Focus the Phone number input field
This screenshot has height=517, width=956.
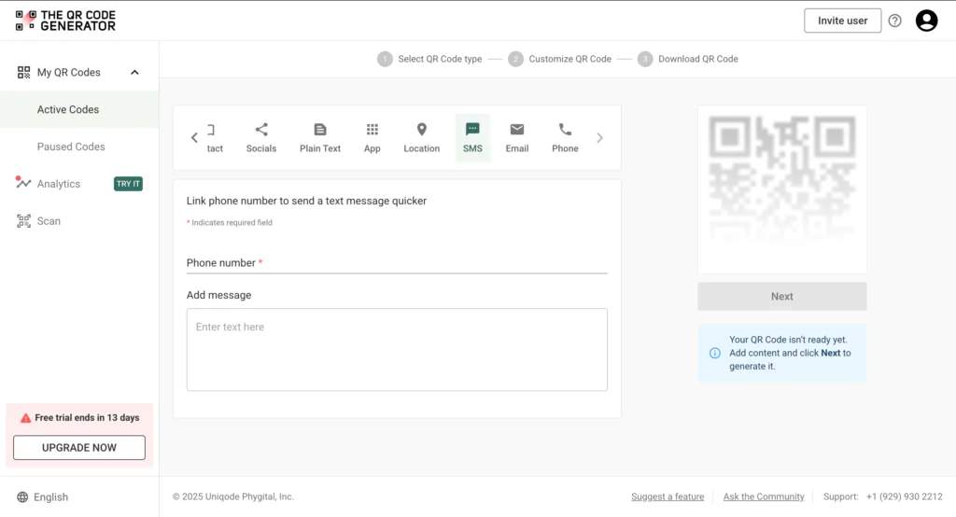[x=397, y=263]
